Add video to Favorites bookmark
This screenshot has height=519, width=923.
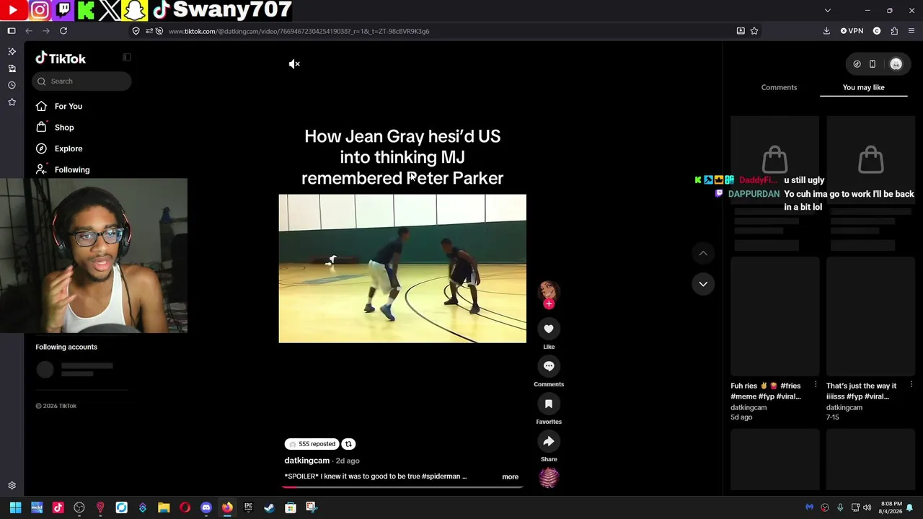[x=549, y=404]
